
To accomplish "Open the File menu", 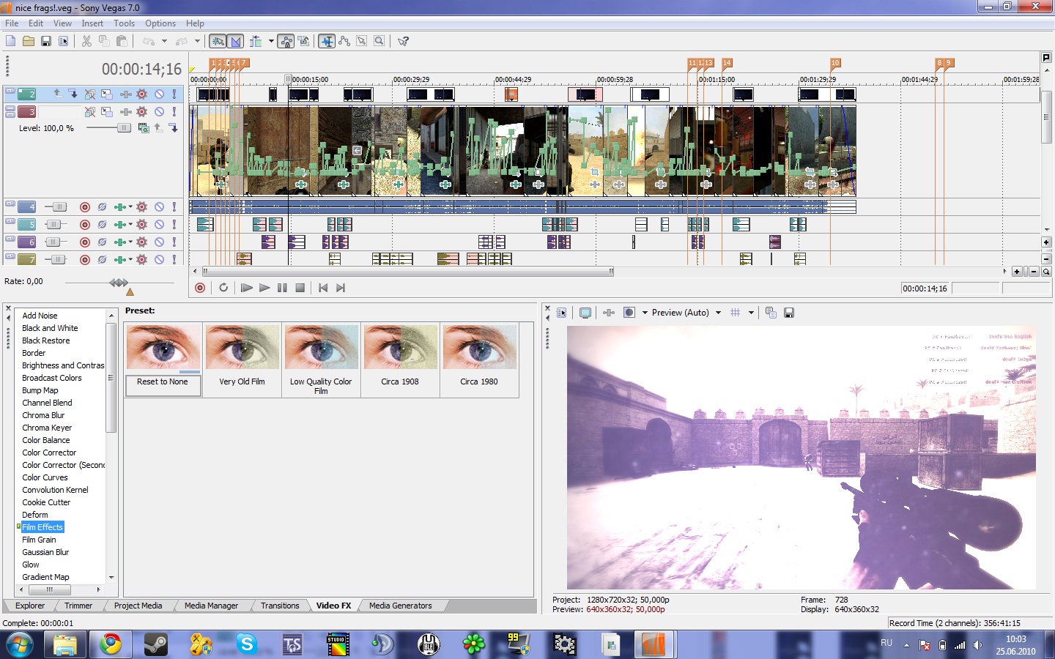I will (12, 23).
